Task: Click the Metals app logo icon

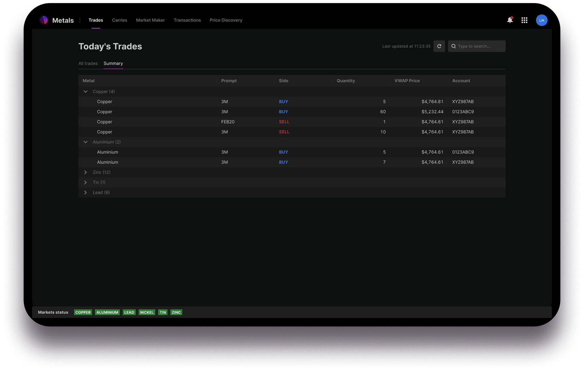Action: click(x=44, y=20)
